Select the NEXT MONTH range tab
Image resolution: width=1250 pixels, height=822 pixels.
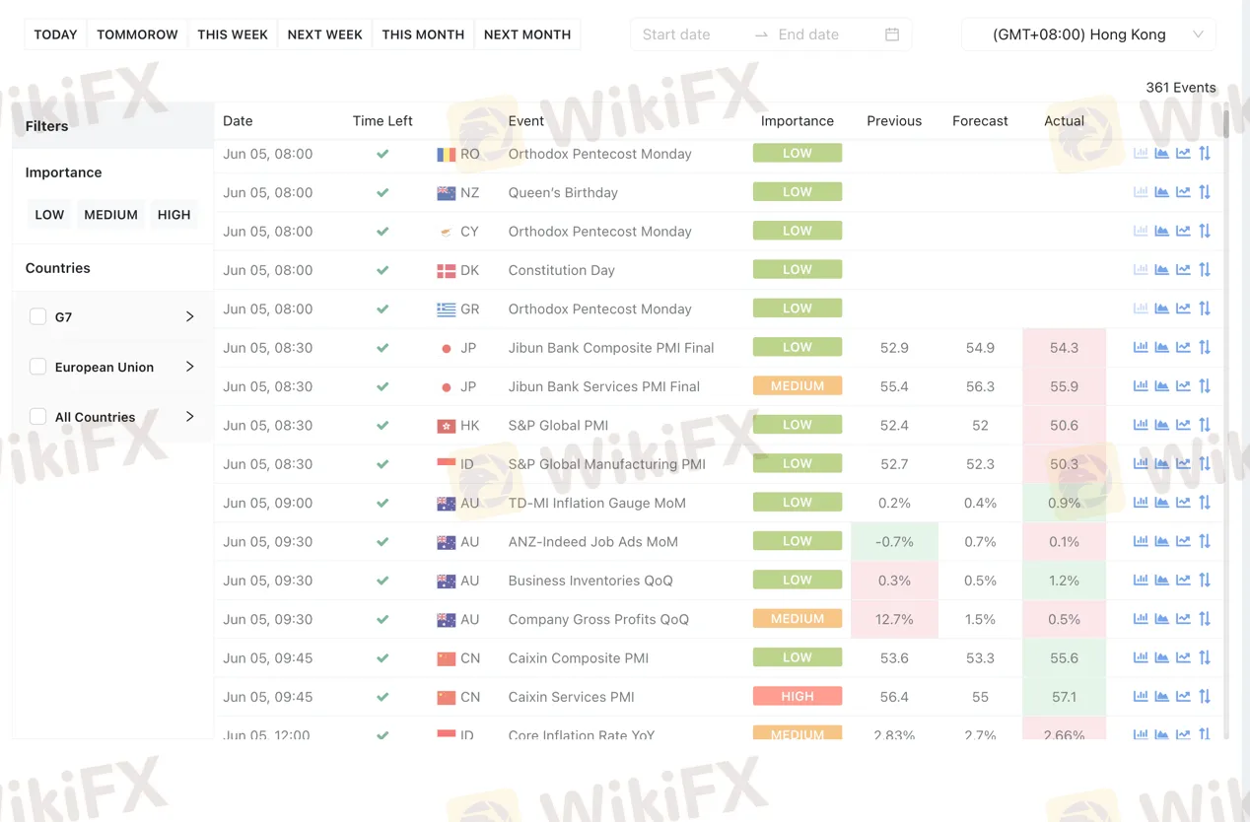[527, 34]
